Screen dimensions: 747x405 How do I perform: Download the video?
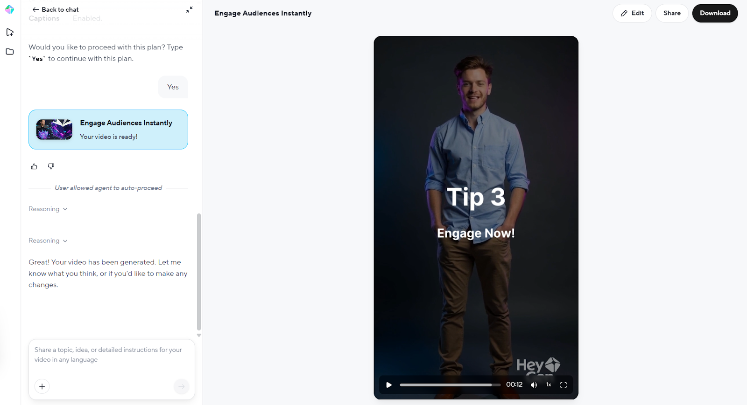pos(715,13)
